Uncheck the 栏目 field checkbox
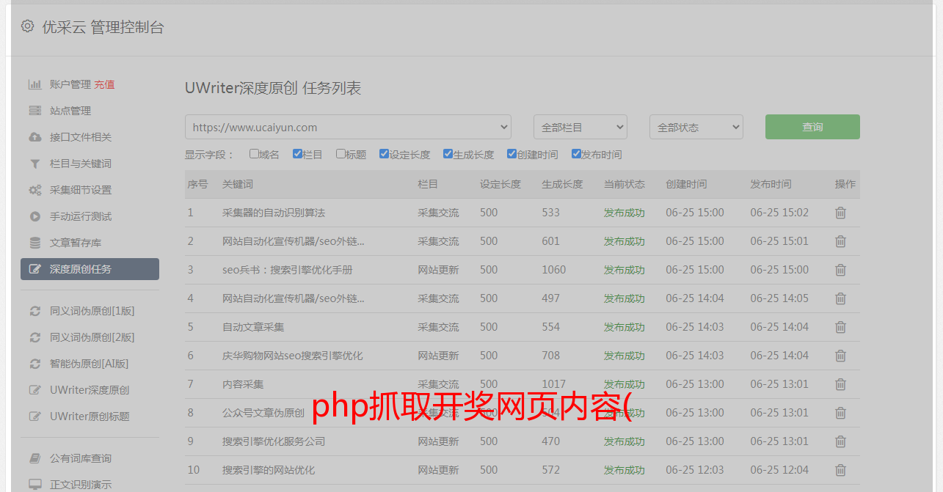 pos(297,154)
